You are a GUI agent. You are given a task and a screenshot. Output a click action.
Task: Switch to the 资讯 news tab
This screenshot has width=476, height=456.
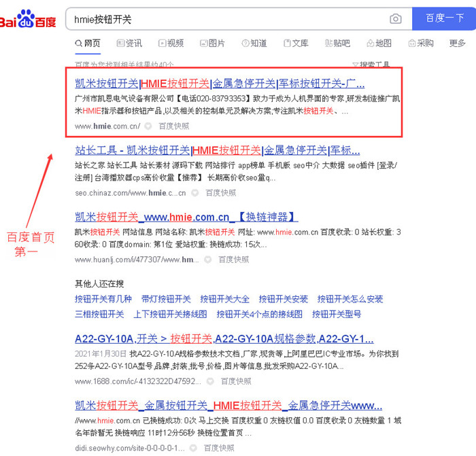[x=129, y=43]
